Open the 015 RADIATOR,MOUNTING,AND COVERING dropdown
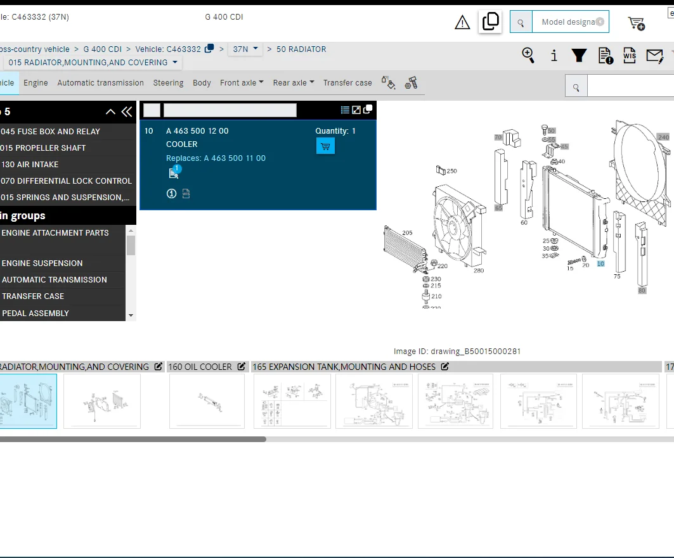The height and width of the screenshot is (558, 674). (92, 62)
